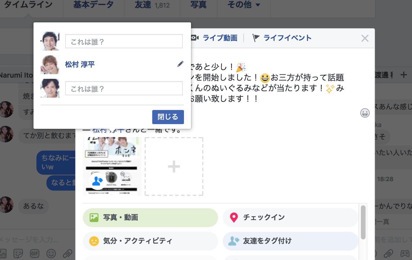The image size is (412, 260).
Task: Select the 松村 淳平 face thumbnail
Action: tap(50, 65)
